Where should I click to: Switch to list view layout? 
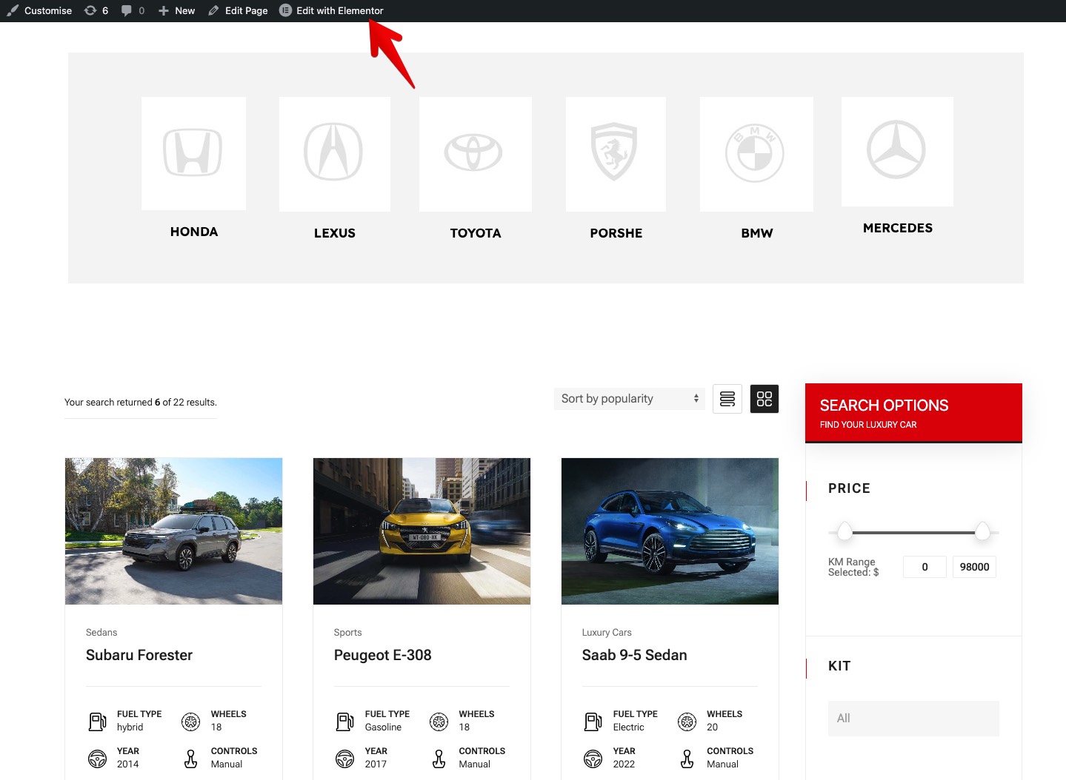pos(727,399)
